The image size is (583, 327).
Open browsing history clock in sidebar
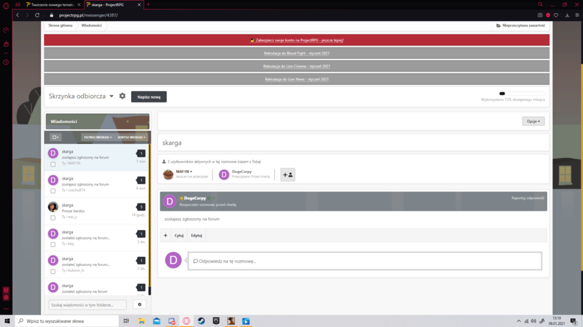point(6,62)
